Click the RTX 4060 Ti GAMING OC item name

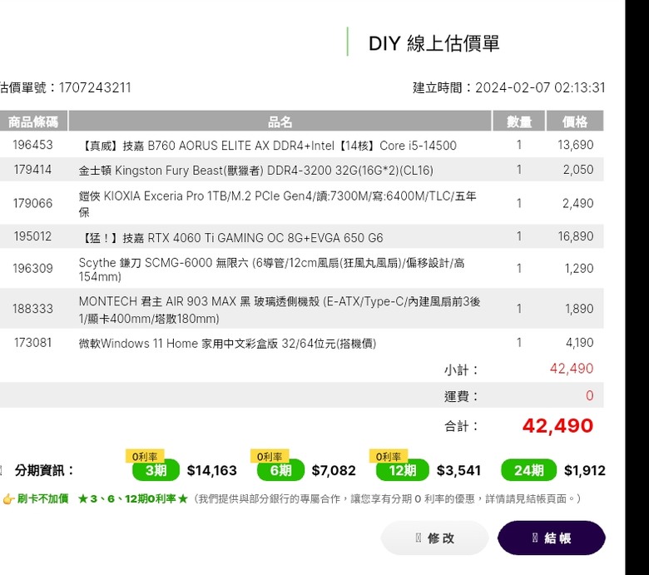pyautogui.click(x=231, y=238)
